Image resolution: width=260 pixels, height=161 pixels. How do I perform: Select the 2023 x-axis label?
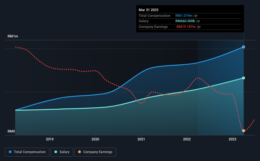click(232, 139)
